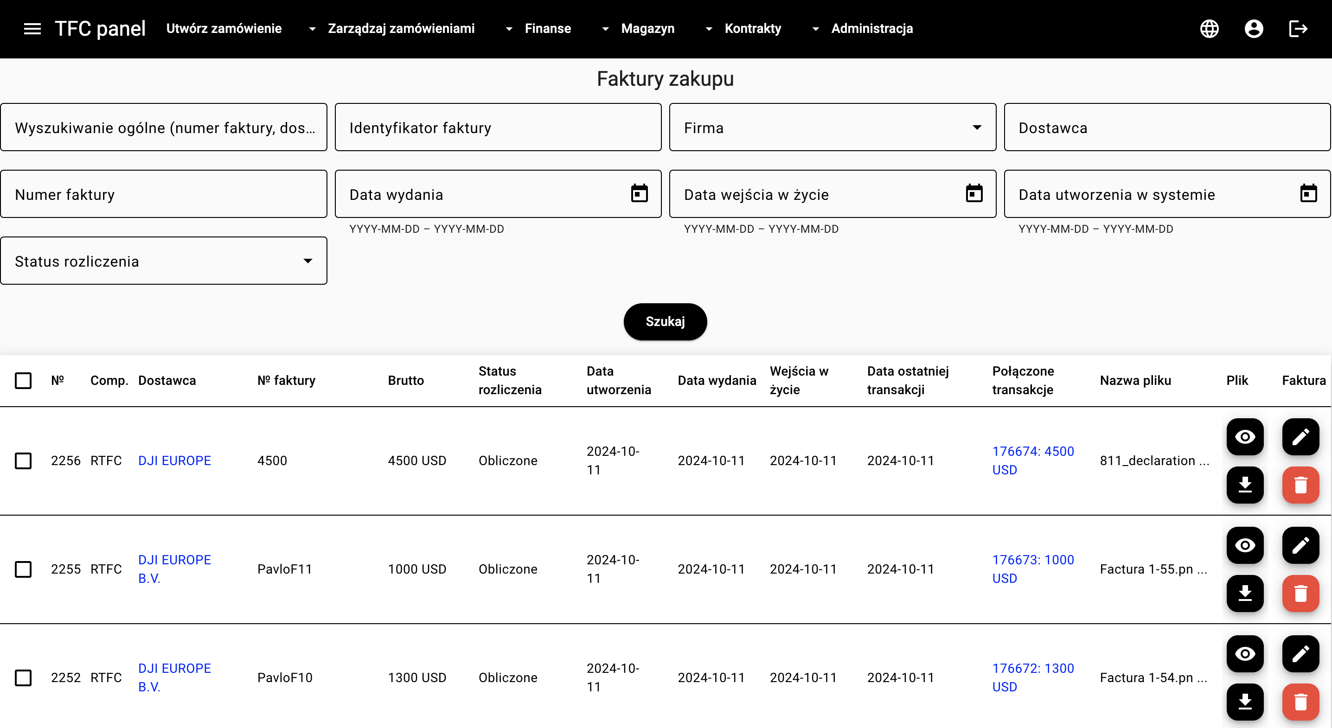View the file of invoice 2252
The width and height of the screenshot is (1332, 728).
pyautogui.click(x=1245, y=654)
